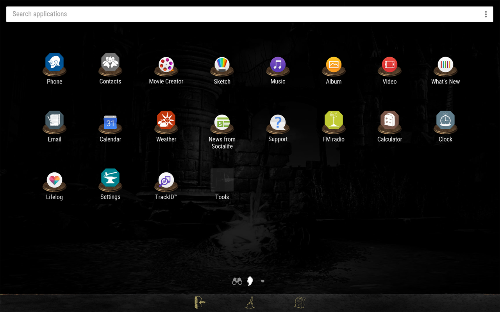The height and width of the screenshot is (312, 500).
Task: Tap the back navigation button
Action: tap(200, 302)
